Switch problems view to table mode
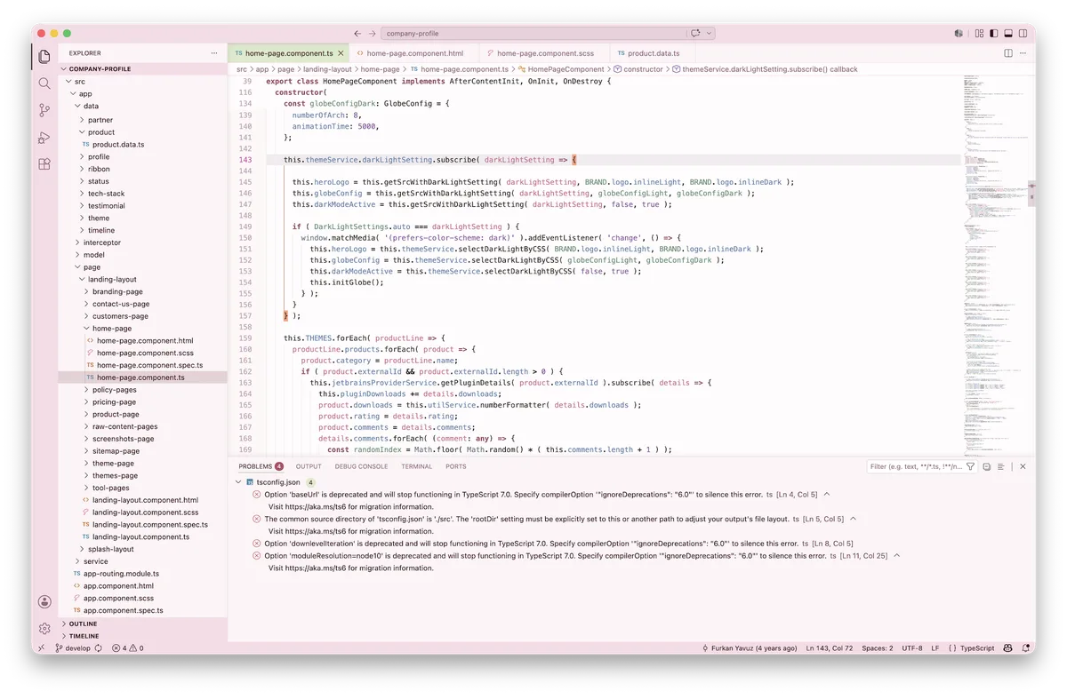Screen dimensions: 1067x699 click(x=1001, y=466)
